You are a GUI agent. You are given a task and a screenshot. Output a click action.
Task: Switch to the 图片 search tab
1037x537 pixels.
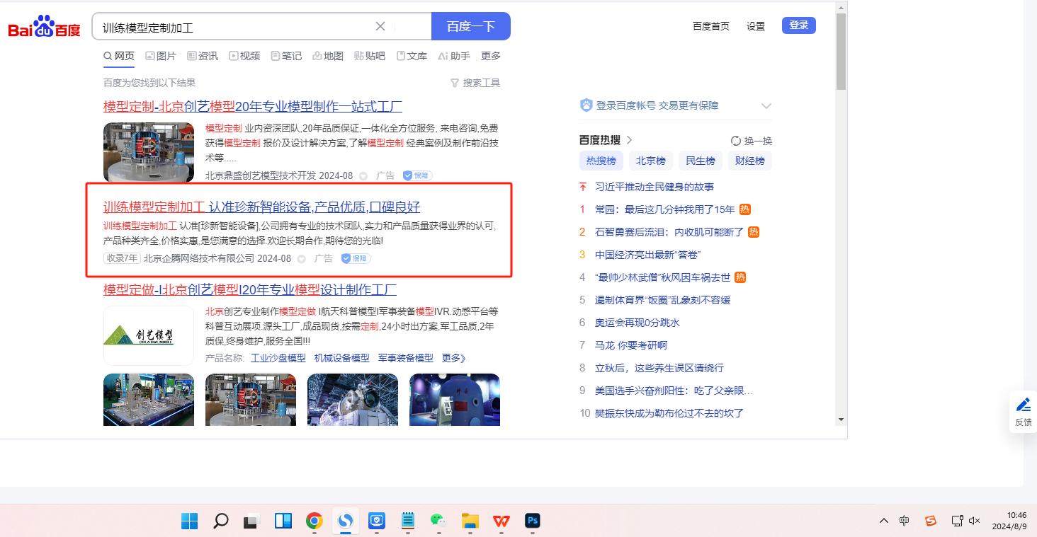[161, 56]
